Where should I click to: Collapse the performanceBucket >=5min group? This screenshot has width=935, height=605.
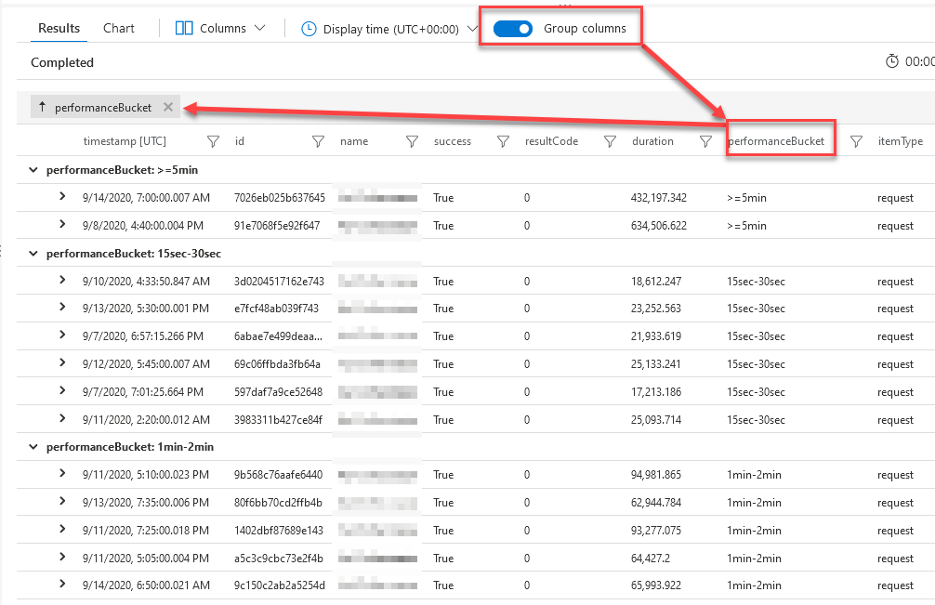pyautogui.click(x=34, y=170)
